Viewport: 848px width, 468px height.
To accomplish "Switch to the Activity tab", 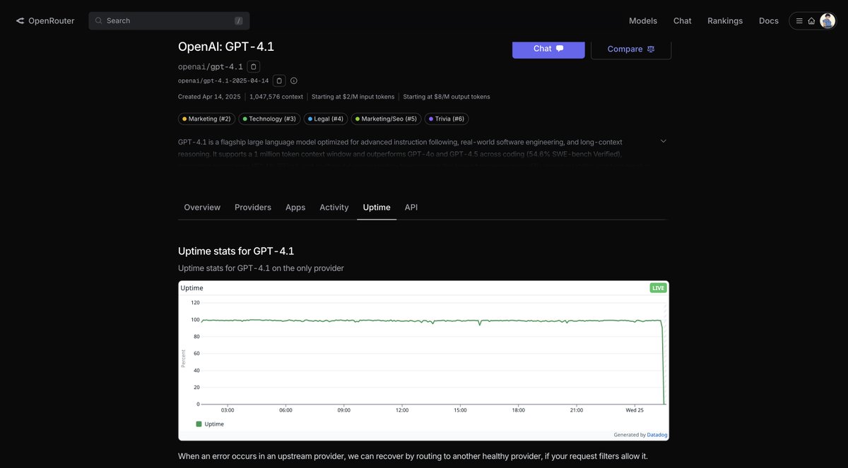I will click(334, 207).
